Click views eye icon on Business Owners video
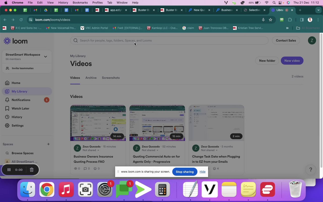The image size is (323, 202). (75, 168)
